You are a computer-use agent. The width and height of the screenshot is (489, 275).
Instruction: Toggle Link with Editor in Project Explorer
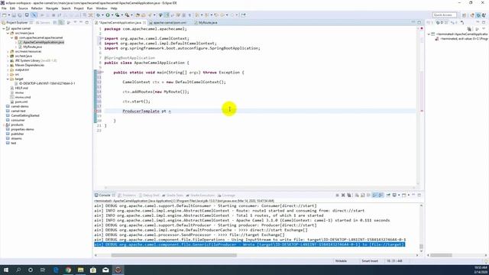(x=61, y=22)
